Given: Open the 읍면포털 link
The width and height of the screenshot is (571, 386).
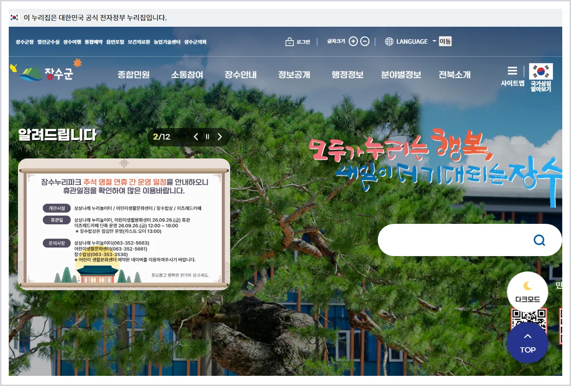Looking at the screenshot, I should pyautogui.click(x=115, y=42).
